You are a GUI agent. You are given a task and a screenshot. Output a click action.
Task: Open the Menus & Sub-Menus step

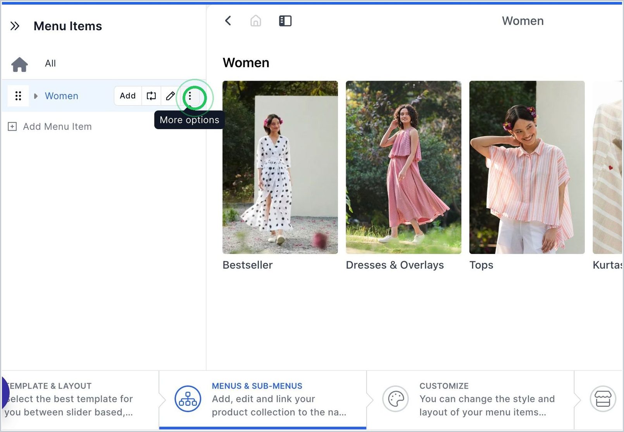click(263, 399)
